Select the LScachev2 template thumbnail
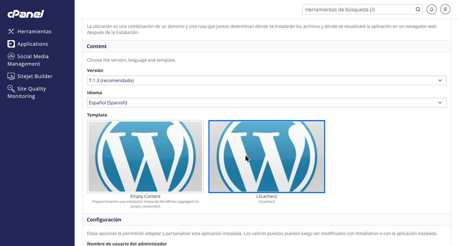The width and height of the screenshot is (459, 246). pos(267,156)
